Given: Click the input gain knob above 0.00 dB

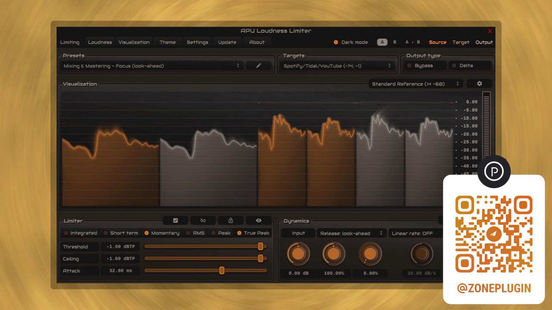Looking at the screenshot, I should click(x=298, y=254).
